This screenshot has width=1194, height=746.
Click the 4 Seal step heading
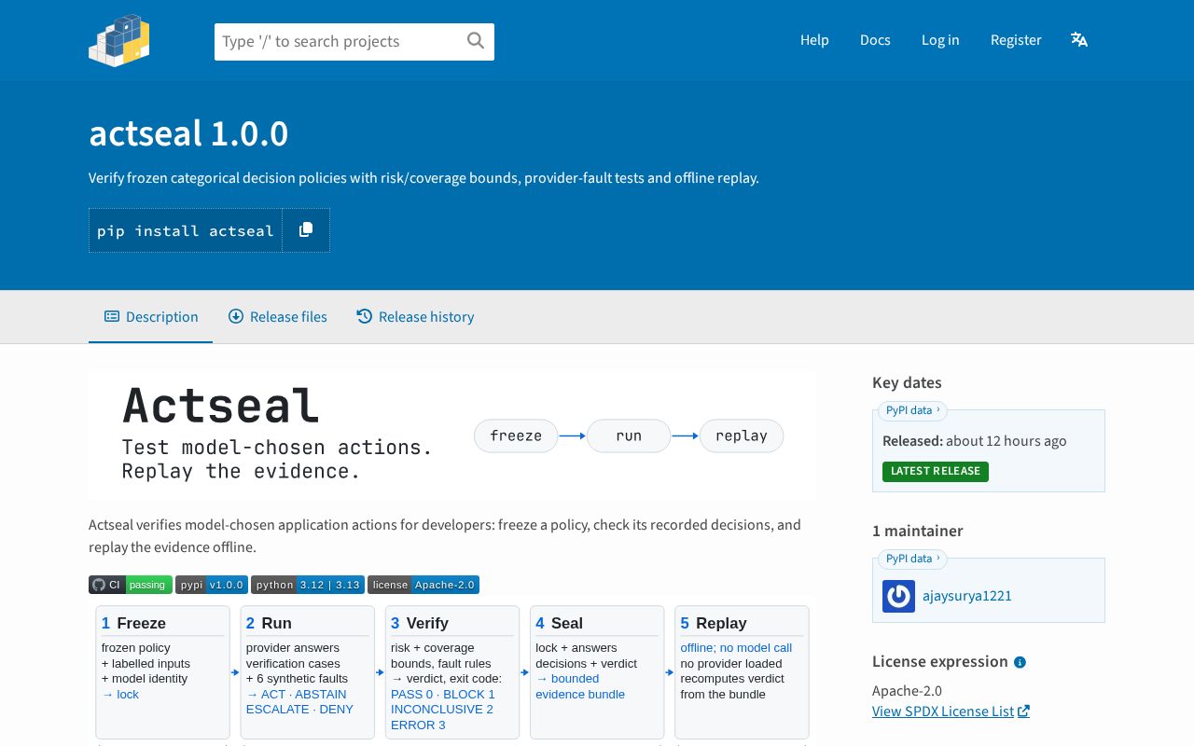559,623
